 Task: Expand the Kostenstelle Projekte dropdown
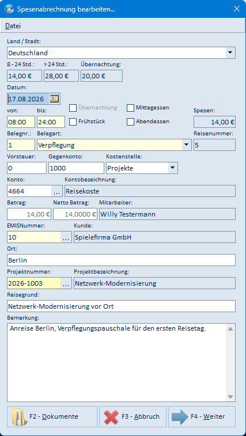(172, 168)
